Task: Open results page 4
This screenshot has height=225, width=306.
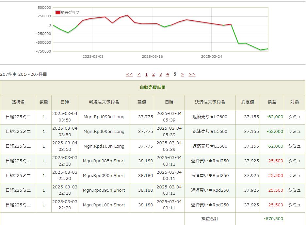Action: point(168,74)
